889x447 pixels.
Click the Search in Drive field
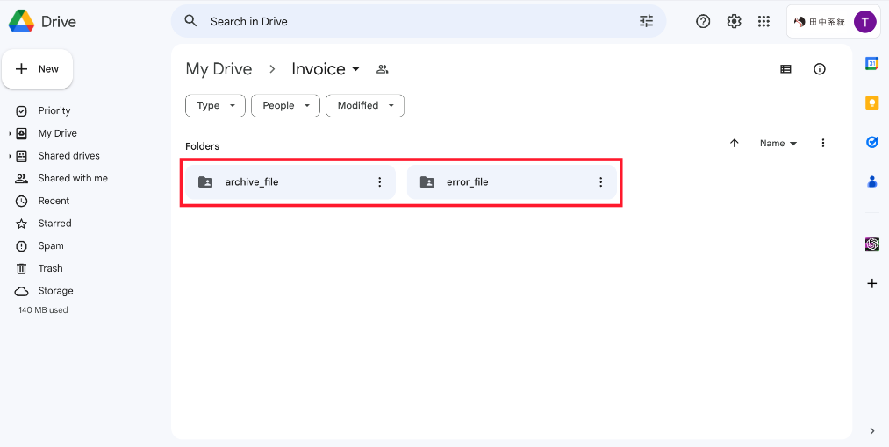coord(412,22)
